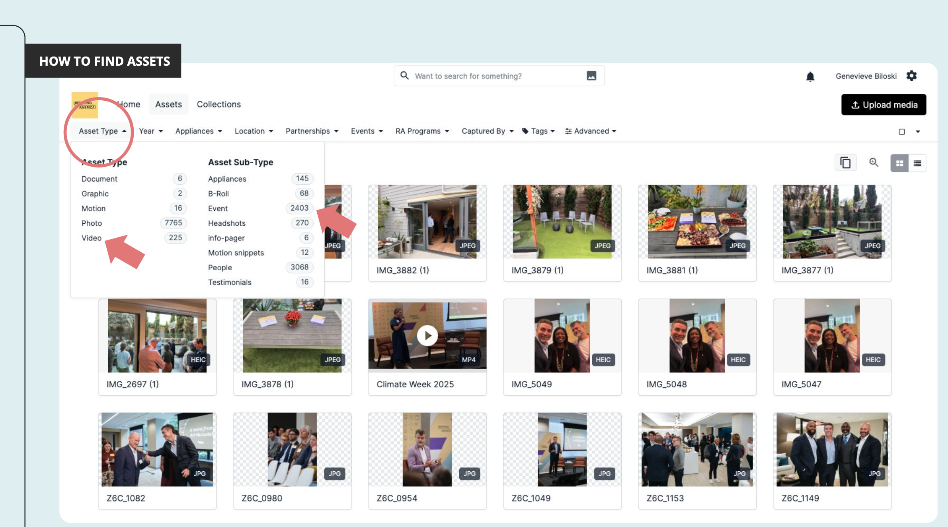Click the Upload media button

click(x=884, y=105)
